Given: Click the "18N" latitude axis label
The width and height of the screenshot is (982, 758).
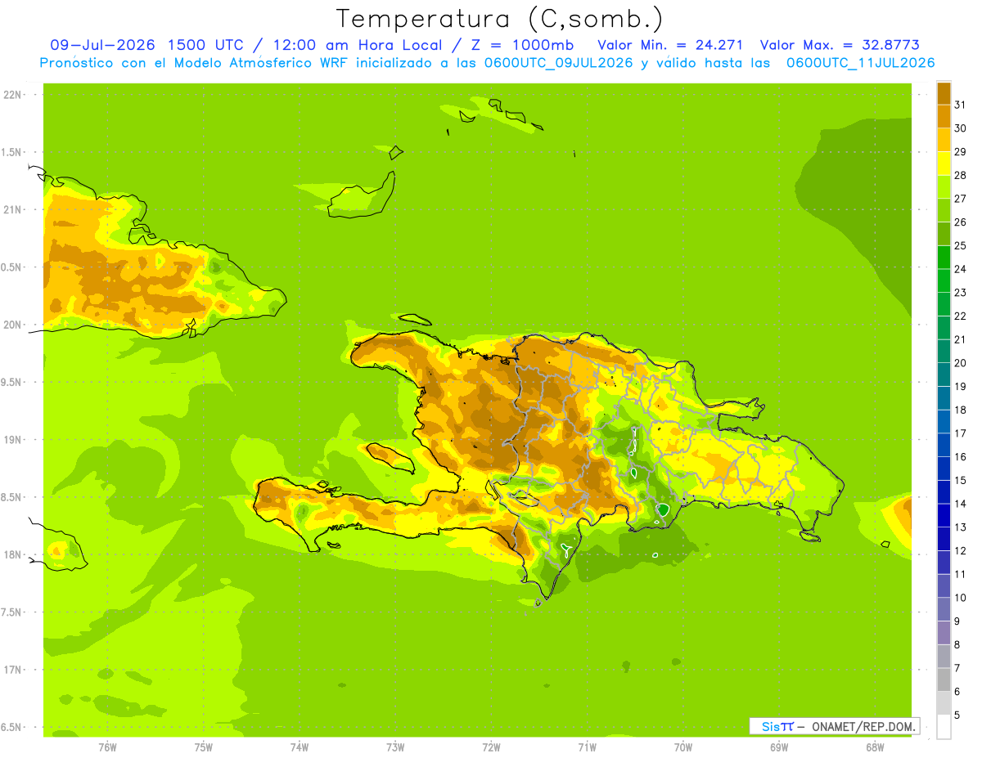Looking at the screenshot, I should tap(13, 554).
